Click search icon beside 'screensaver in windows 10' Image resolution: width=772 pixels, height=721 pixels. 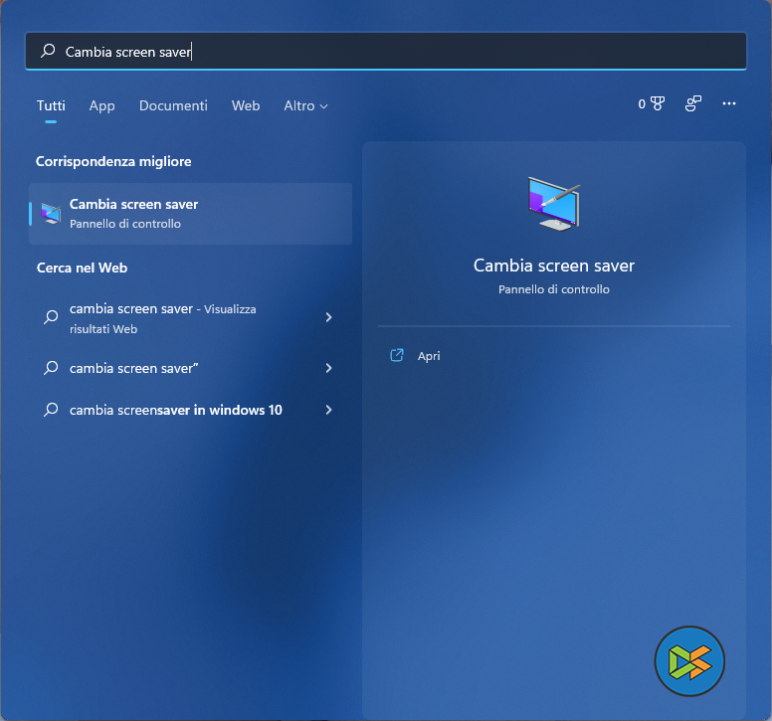tap(51, 410)
